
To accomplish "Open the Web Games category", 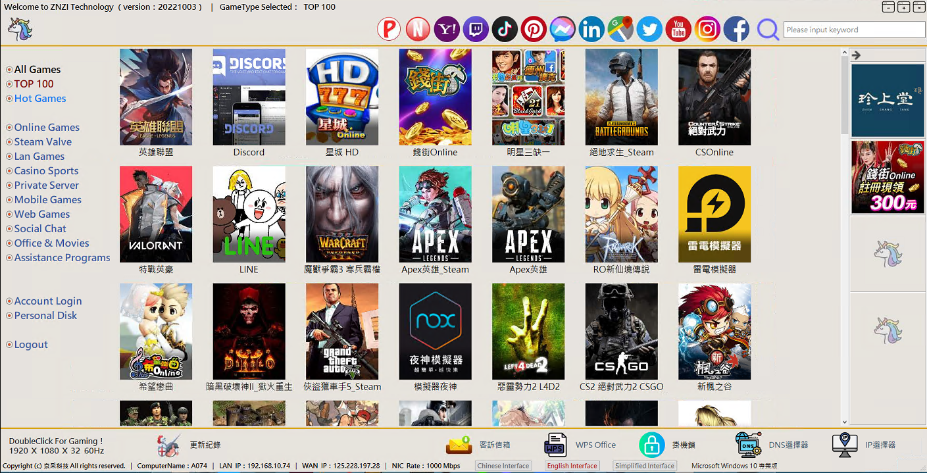I will click(42, 214).
